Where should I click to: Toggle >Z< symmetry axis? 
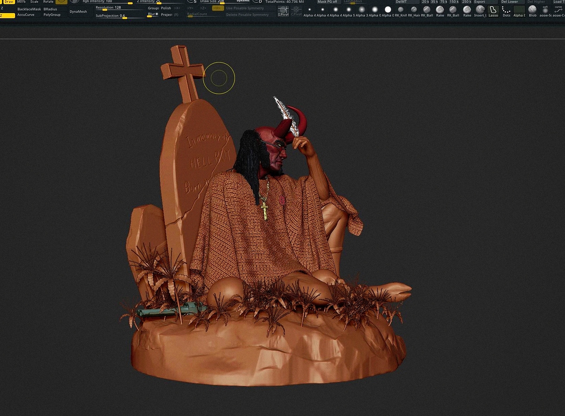(204, 8)
